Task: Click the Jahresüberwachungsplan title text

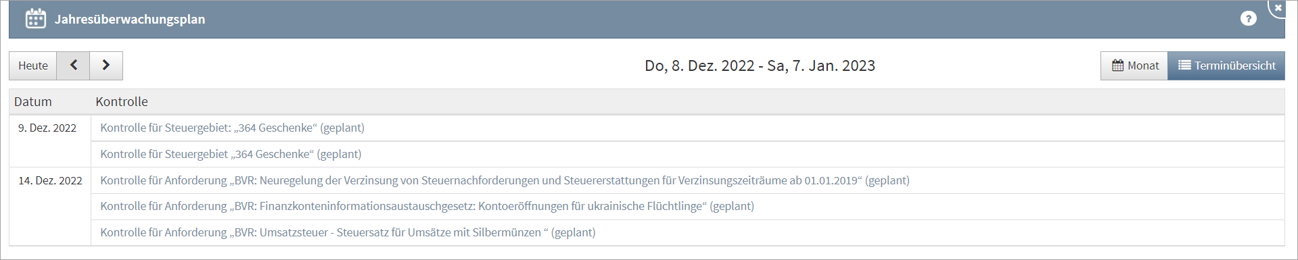Action: 130,19
